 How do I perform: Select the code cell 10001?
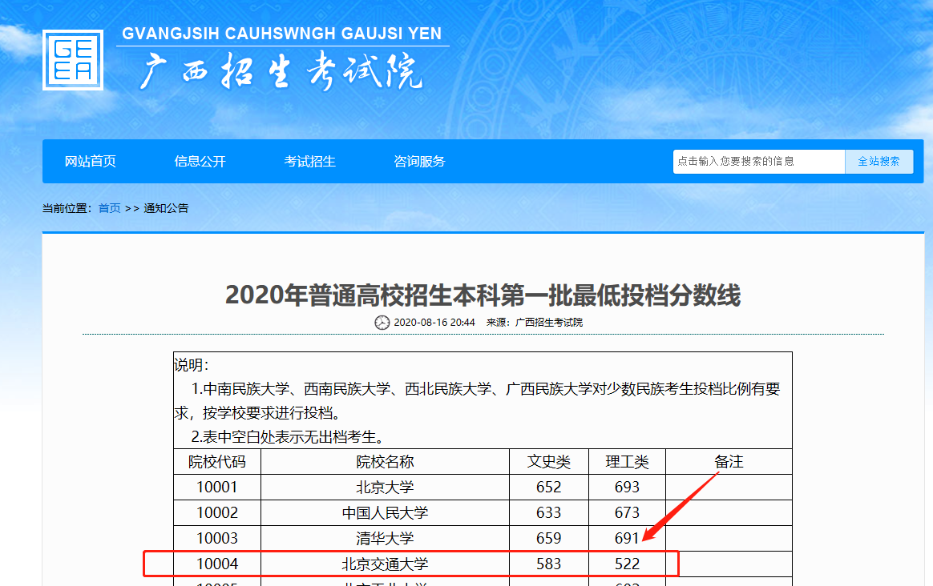217,488
